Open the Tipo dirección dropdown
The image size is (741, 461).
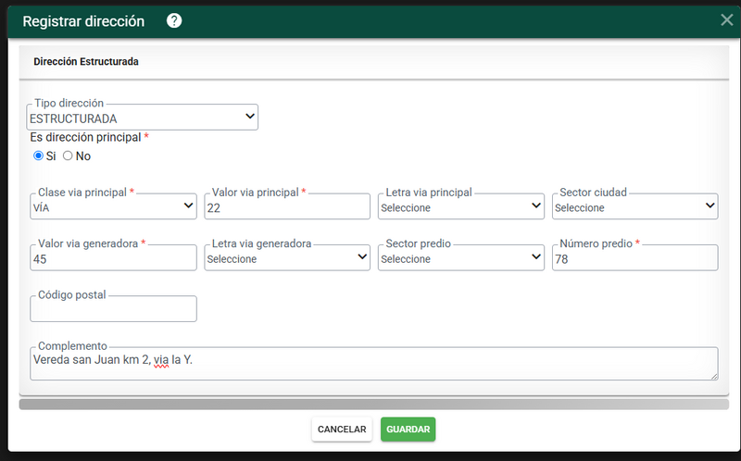(x=143, y=118)
